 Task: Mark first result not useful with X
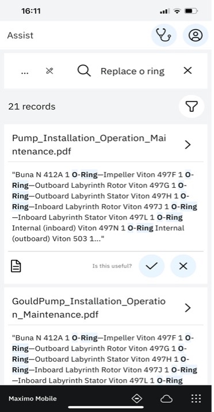(183, 266)
